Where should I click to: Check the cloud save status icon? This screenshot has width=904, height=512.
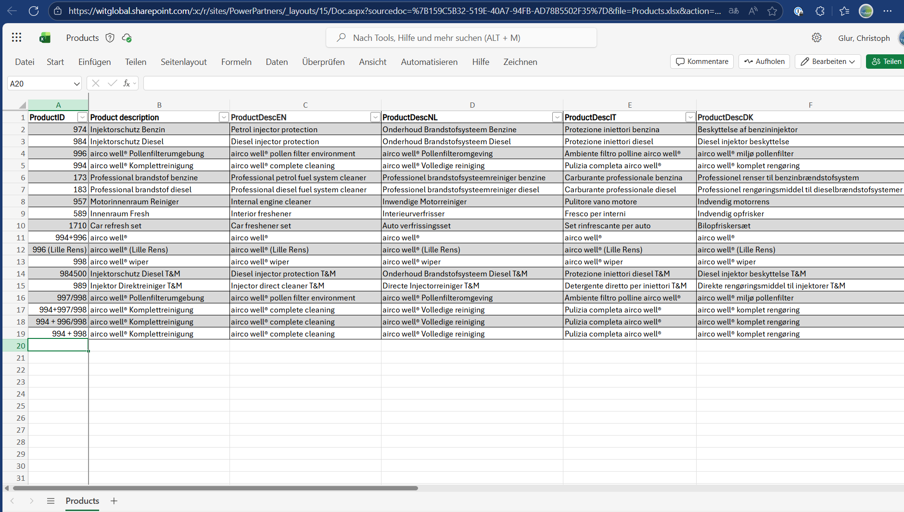[127, 37]
